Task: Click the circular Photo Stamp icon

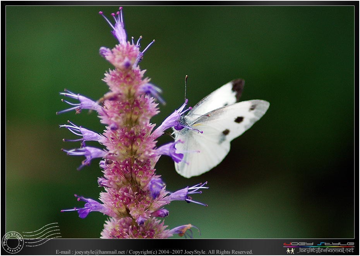Action: pyautogui.click(x=13, y=242)
